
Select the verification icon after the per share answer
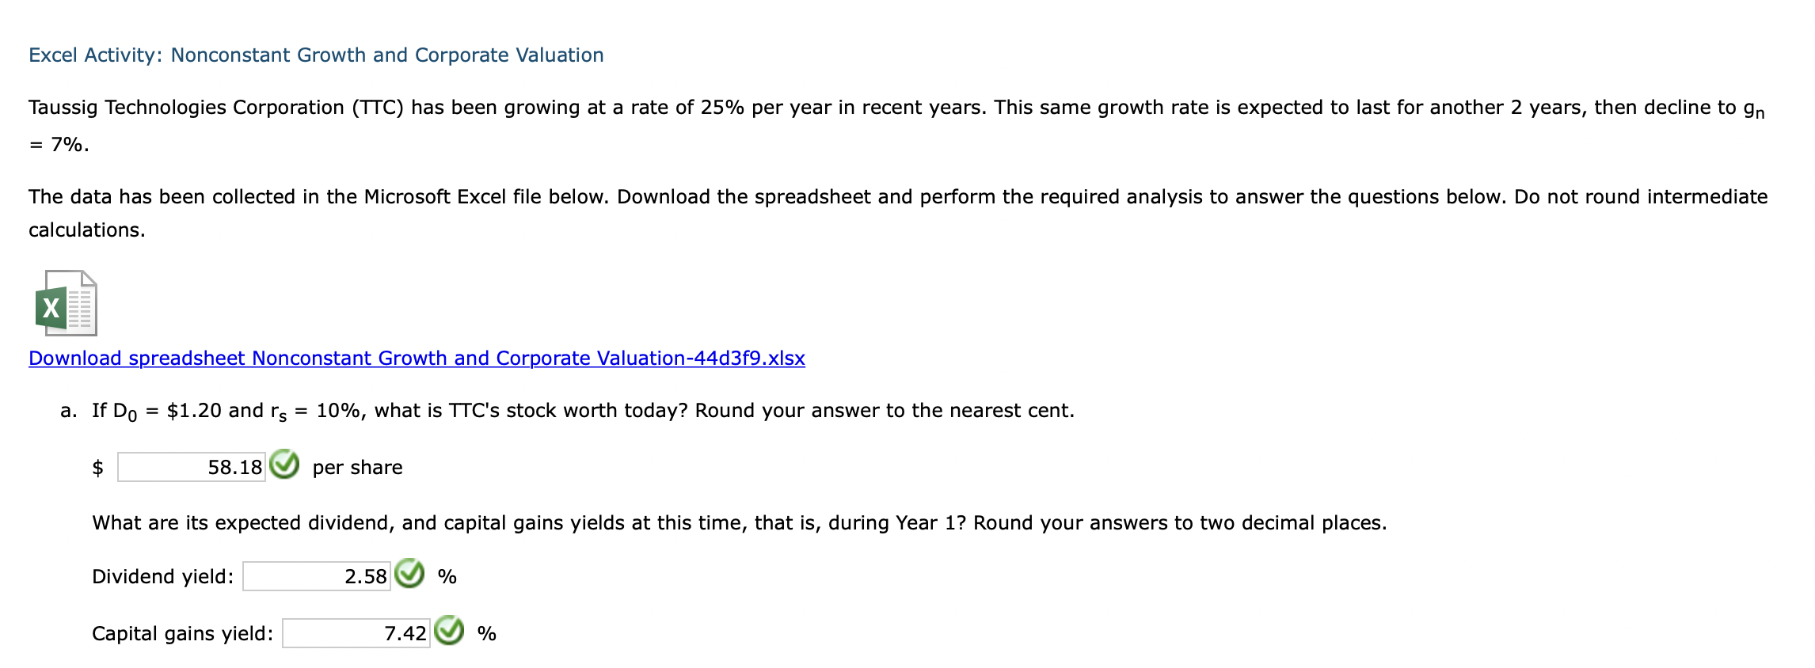(x=283, y=465)
